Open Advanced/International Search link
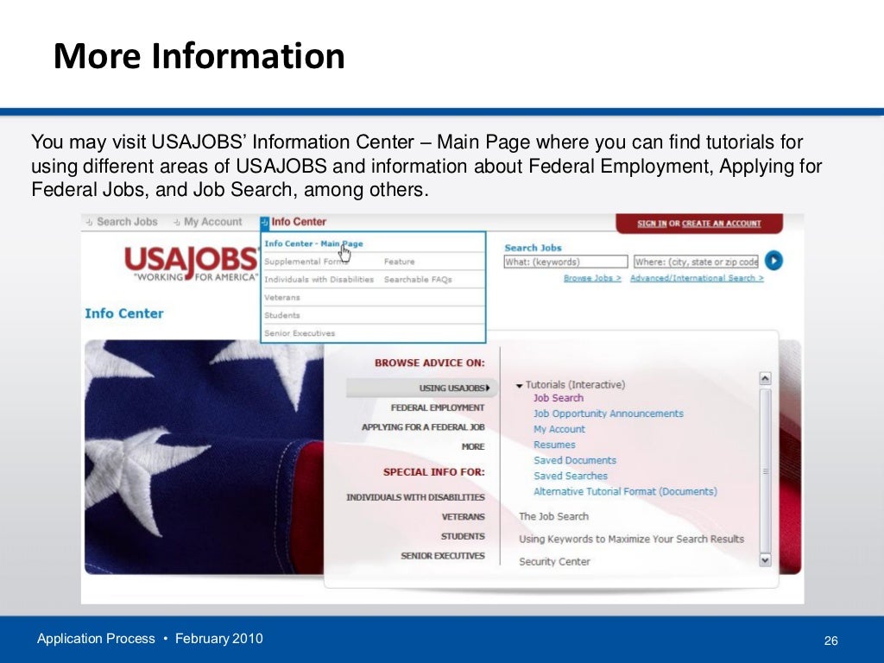Screen dimensions: 884x663 coord(697,279)
